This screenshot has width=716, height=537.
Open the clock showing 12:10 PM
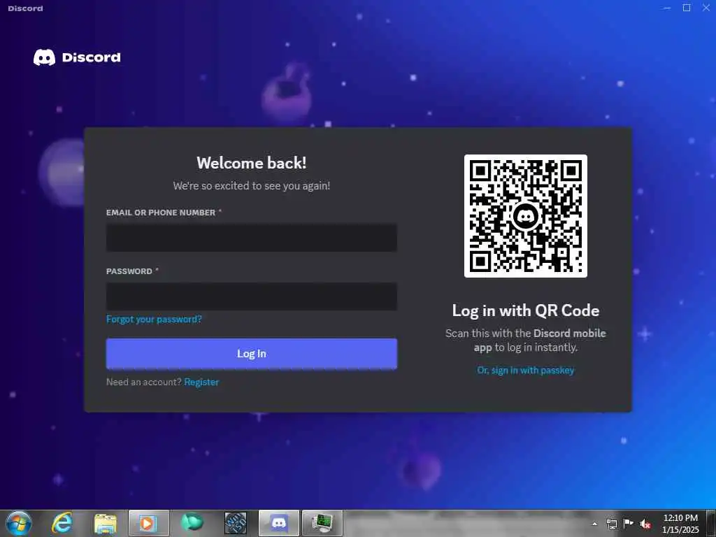click(x=680, y=523)
